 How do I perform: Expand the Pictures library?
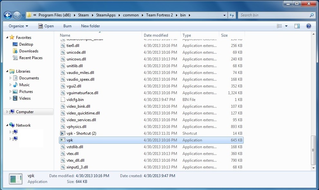tap(10, 91)
